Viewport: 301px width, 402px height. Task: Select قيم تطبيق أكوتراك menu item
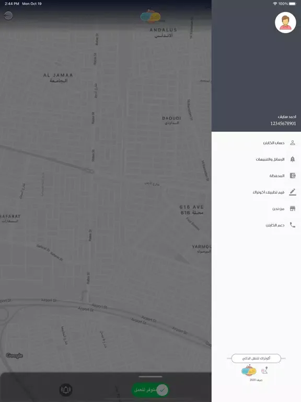[x=256, y=192]
